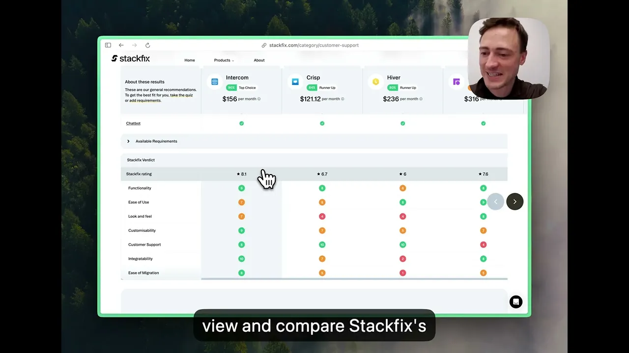
Task: Click the Crisp product logo
Action: pos(295,82)
